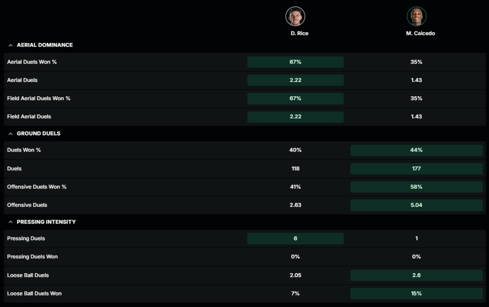Collapse the Aerial Dominance section chevron
The height and width of the screenshot is (307, 489).
tap(11, 45)
